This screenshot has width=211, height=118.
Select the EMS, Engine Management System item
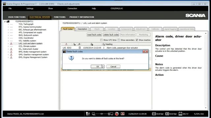point(33,57)
